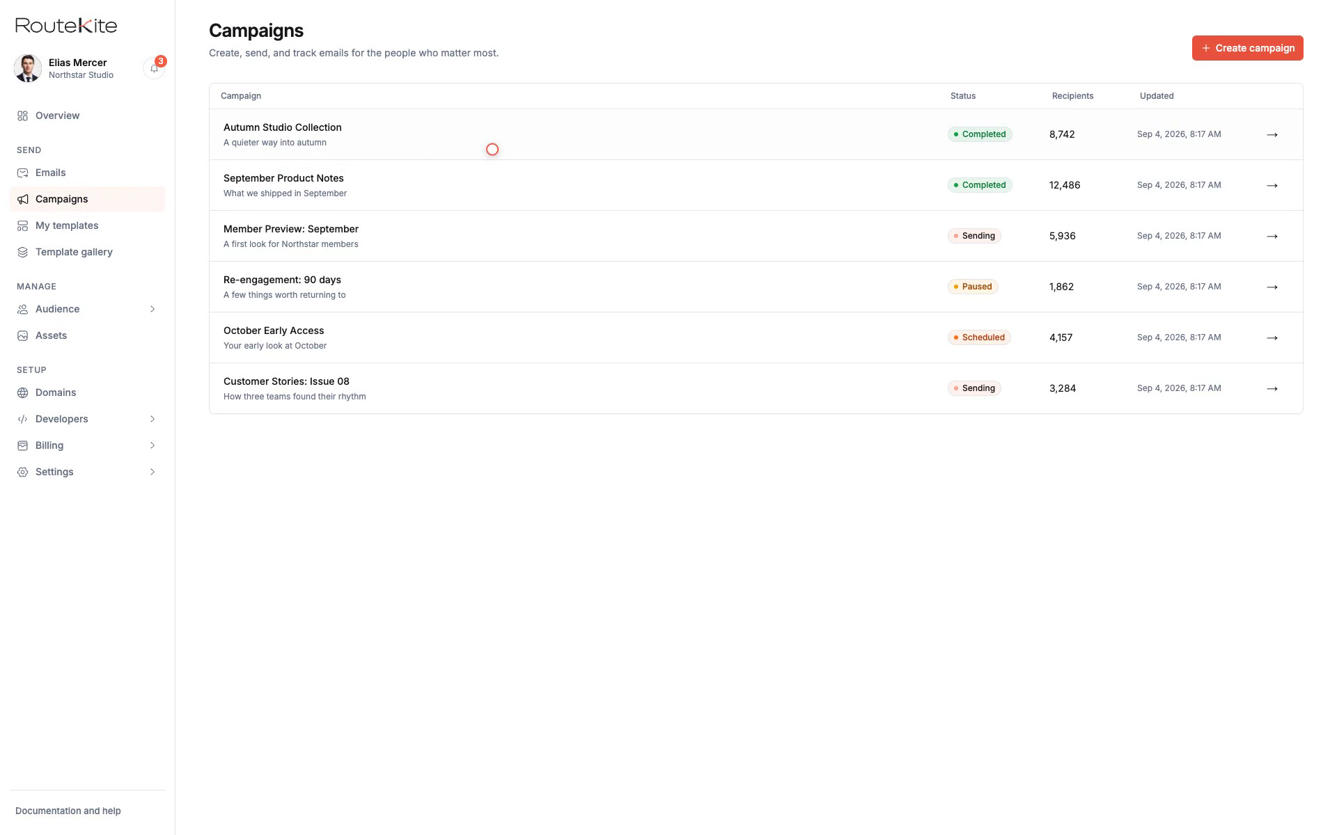Open the Overview grid icon
This screenshot has height=835, width=1337.
[x=23, y=116]
